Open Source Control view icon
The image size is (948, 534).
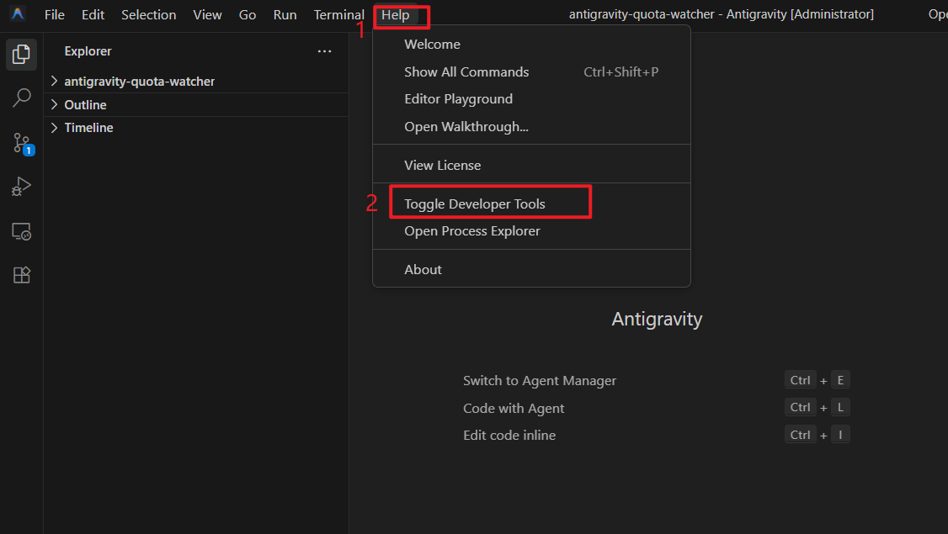(x=23, y=144)
